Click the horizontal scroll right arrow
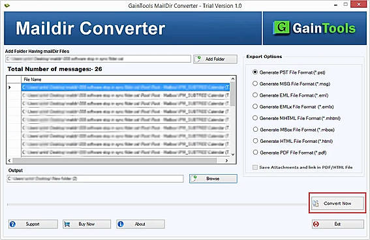Viewport: 370px width, 240px height. tap(227, 160)
